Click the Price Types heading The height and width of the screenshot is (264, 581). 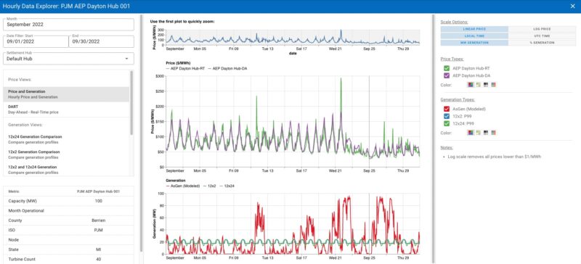pyautogui.click(x=451, y=59)
